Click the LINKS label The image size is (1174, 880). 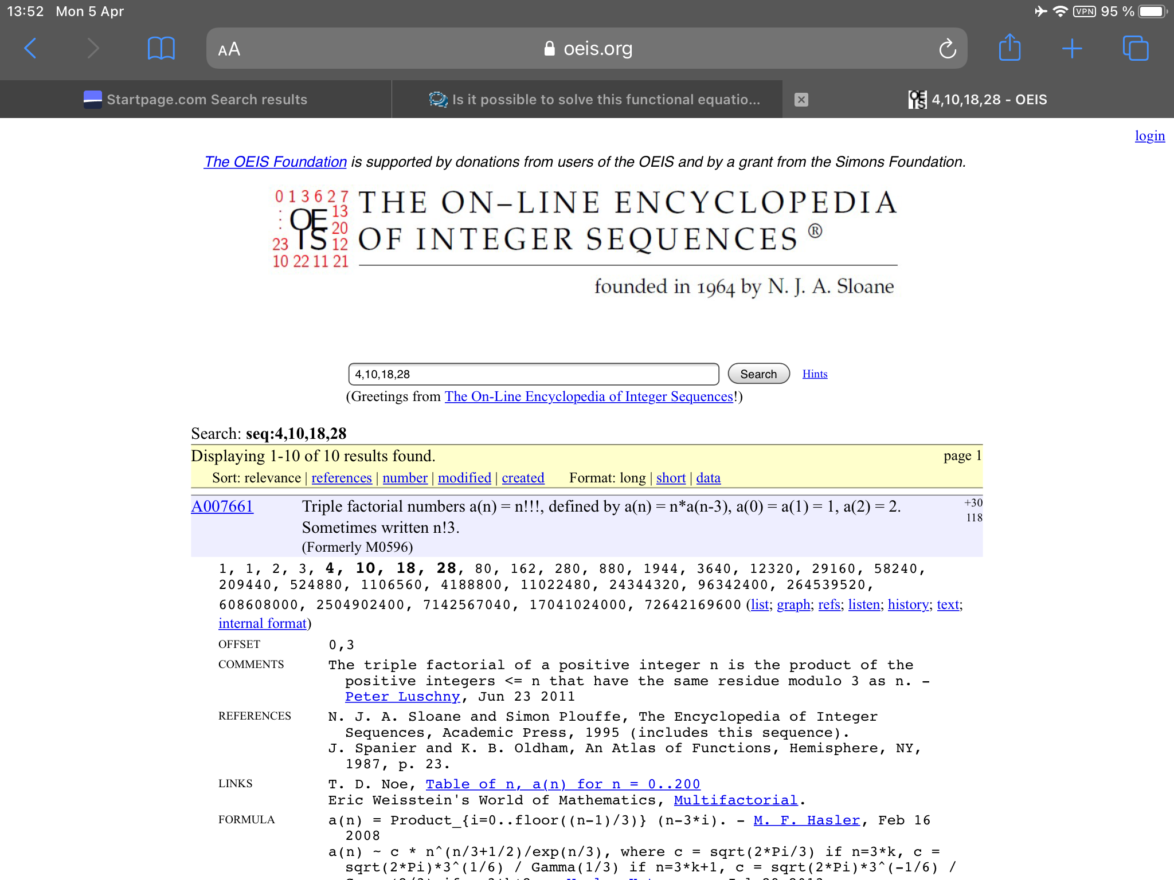tap(235, 784)
